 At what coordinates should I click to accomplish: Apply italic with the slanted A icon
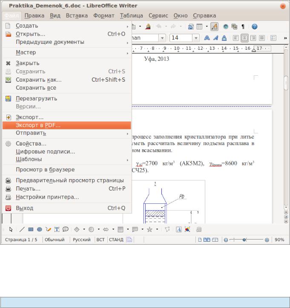click(215, 38)
